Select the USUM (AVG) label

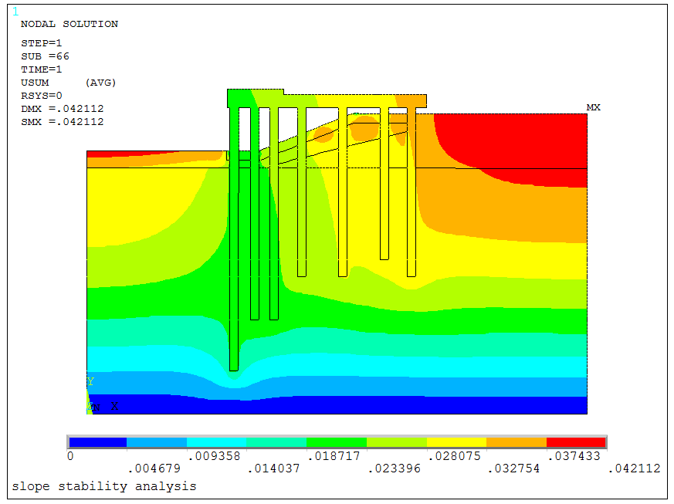[68, 82]
